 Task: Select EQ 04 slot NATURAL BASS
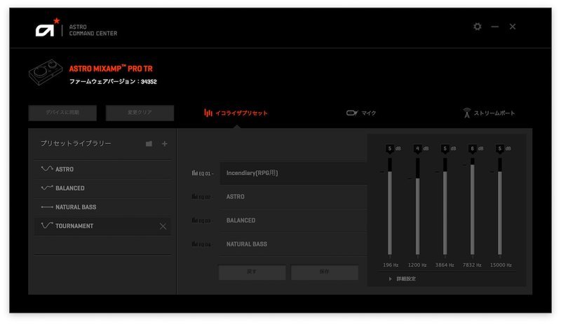coord(293,244)
